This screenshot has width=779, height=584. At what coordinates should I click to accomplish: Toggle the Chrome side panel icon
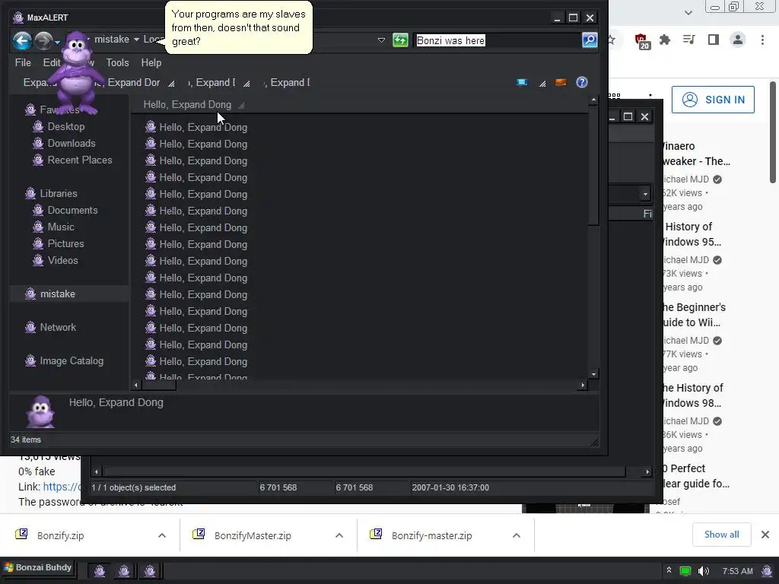[714, 40]
